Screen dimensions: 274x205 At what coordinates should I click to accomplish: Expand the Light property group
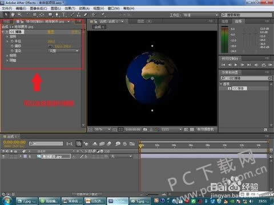coord(7,56)
